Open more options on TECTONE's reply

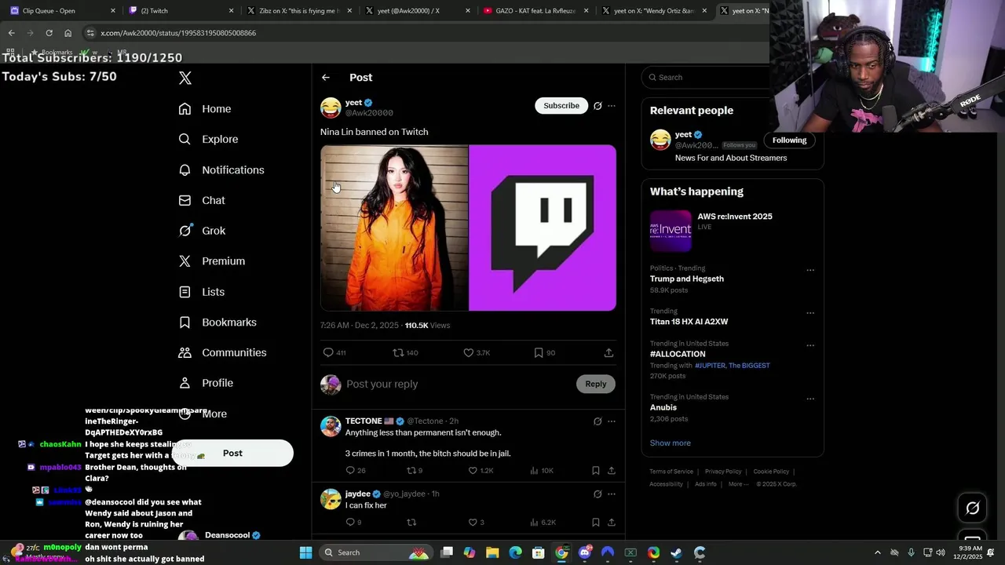coord(612,421)
